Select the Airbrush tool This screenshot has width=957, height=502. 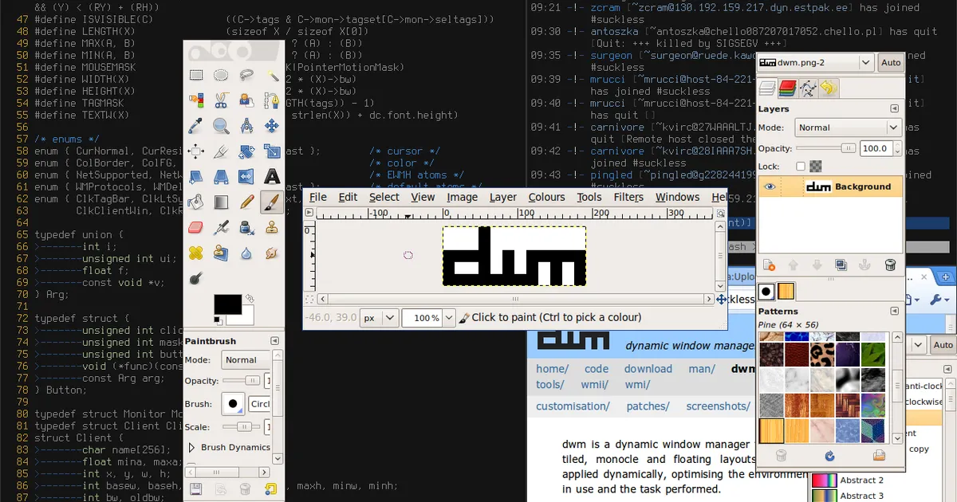tap(221, 228)
